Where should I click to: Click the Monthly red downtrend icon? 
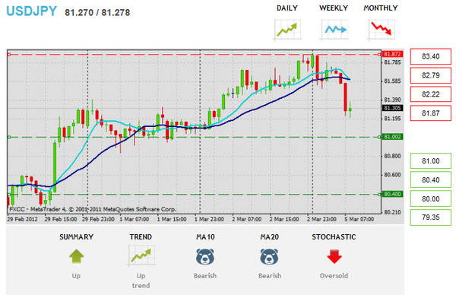click(381, 30)
